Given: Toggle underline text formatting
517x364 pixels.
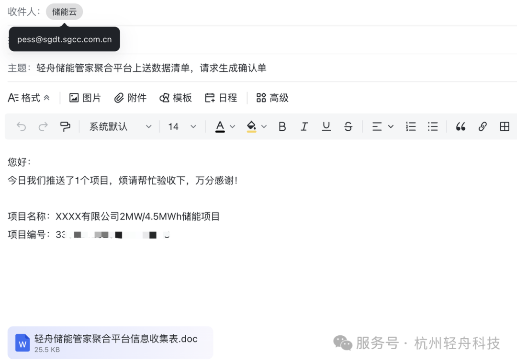Looking at the screenshot, I should tap(326, 126).
